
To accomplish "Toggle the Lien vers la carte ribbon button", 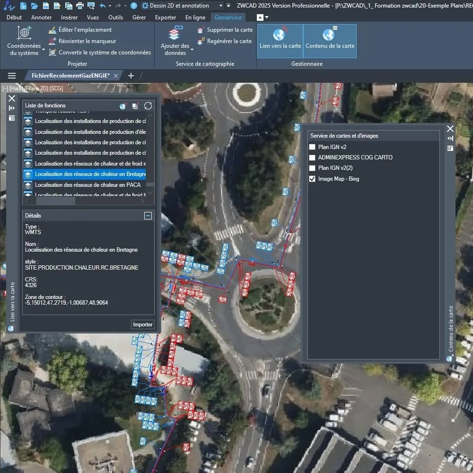I will click(280, 41).
